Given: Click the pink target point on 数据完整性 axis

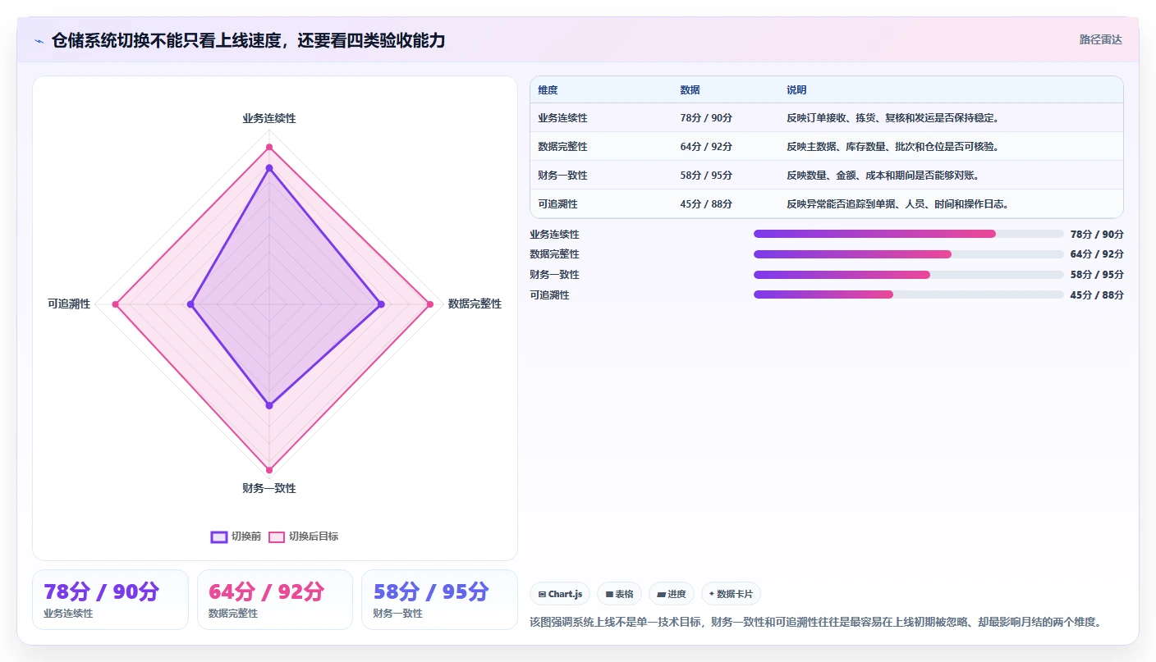Looking at the screenshot, I should coord(430,304).
